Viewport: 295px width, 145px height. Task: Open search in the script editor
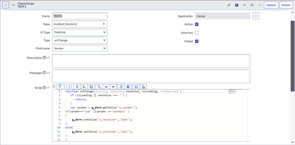[99, 87]
